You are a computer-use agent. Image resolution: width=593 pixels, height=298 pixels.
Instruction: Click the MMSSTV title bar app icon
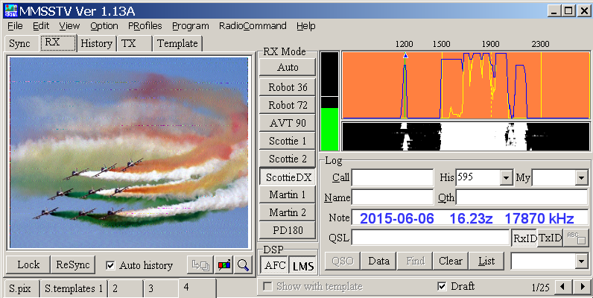coord(10,10)
